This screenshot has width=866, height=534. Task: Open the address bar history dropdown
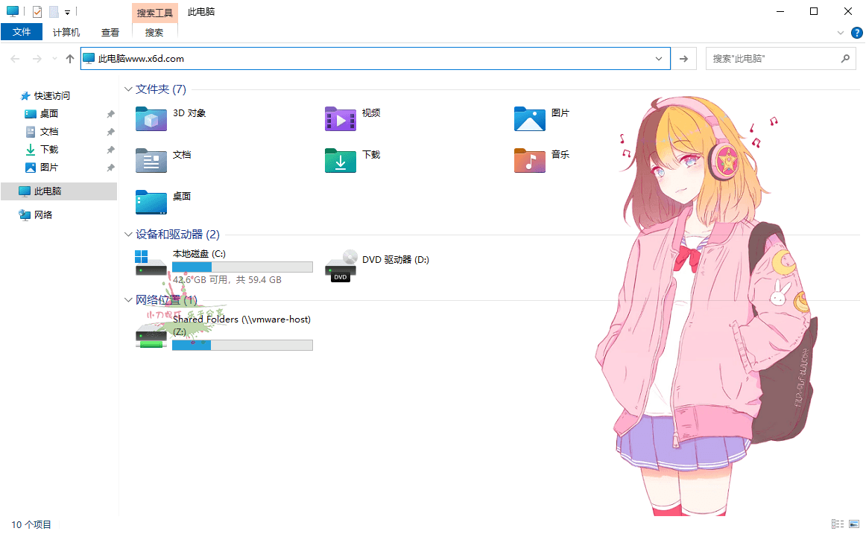659,59
